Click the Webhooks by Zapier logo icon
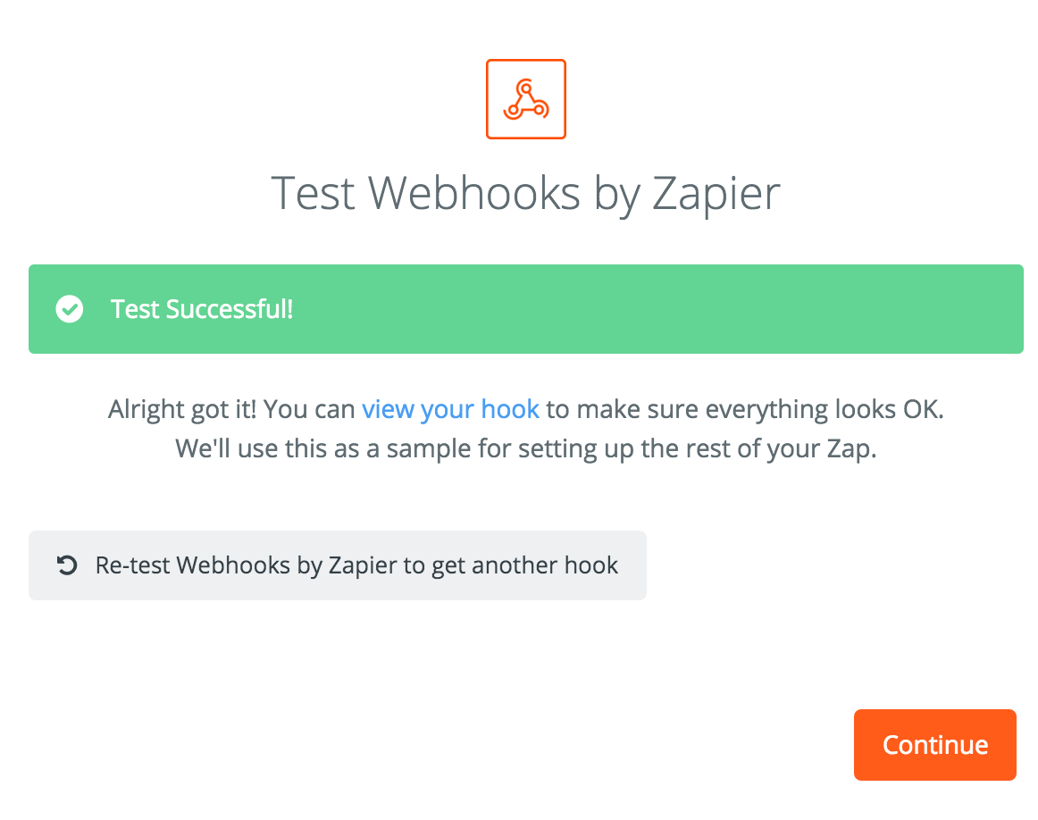 point(525,99)
